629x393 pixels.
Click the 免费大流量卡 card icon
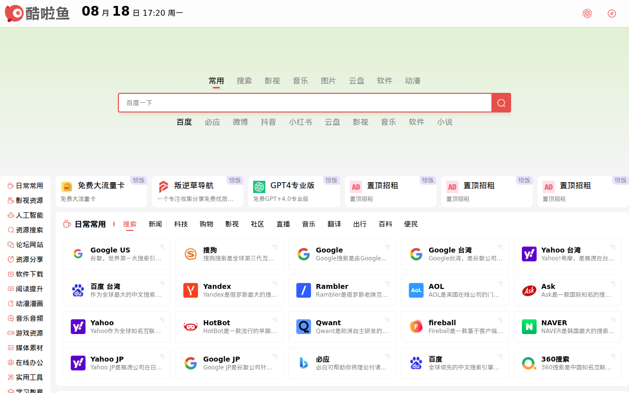[66, 187]
